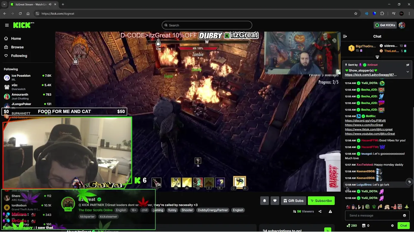
Task: Open browser home page
Action: (x=28, y=14)
